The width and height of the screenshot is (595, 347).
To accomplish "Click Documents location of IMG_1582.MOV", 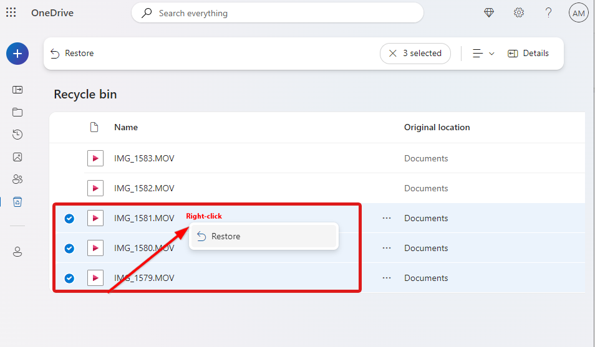I will (426, 189).
